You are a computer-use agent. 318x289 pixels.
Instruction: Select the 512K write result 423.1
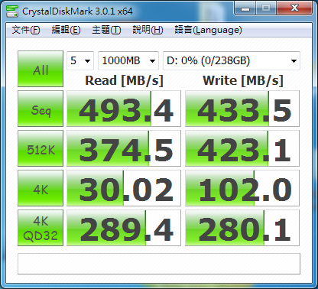click(x=242, y=148)
